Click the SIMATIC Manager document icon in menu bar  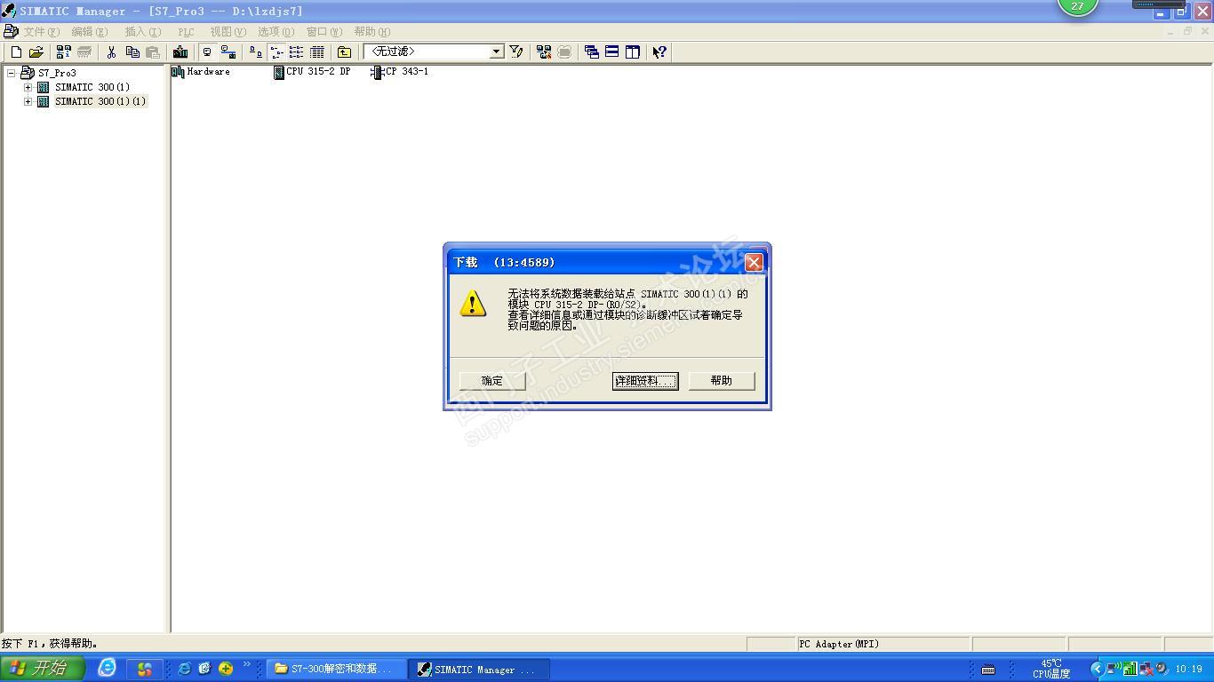(11, 31)
